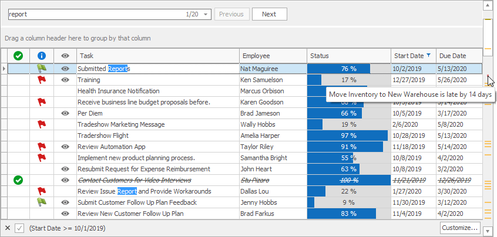Toggle eye icon on Per Diem row
This screenshot has width=497, height=237.
point(65,113)
